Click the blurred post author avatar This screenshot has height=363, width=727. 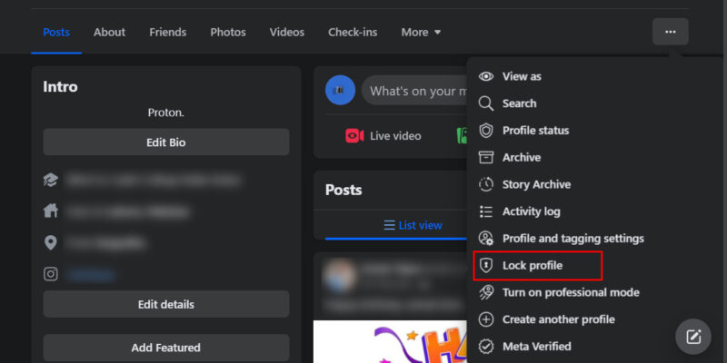coord(339,275)
